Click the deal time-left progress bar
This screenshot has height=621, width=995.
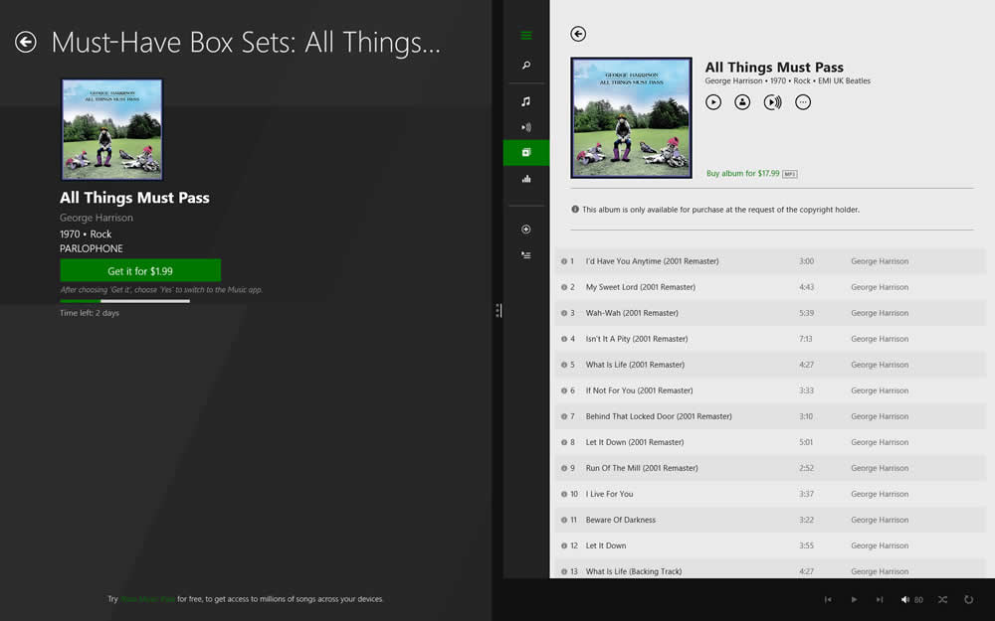coord(125,301)
